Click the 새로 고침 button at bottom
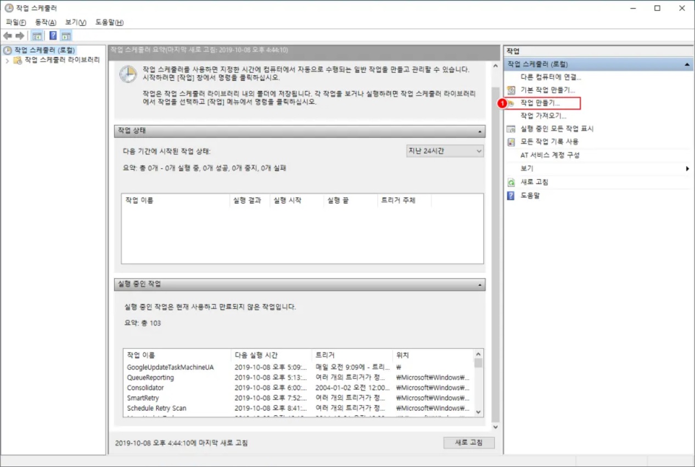695x467 pixels. point(468,443)
